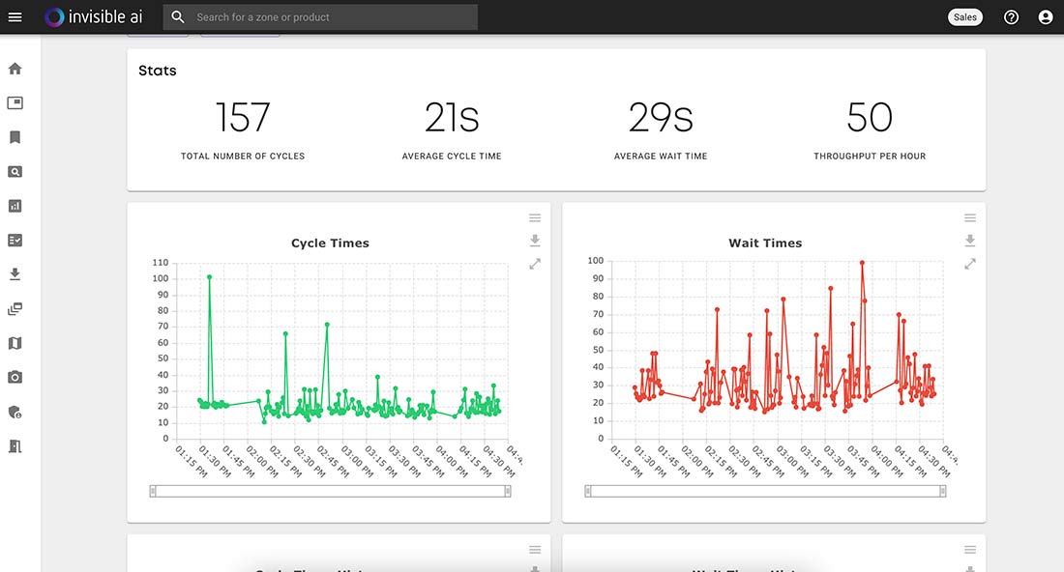This screenshot has width=1064, height=572.
Task: Open the downloads sidebar icon
Action: [x=15, y=273]
